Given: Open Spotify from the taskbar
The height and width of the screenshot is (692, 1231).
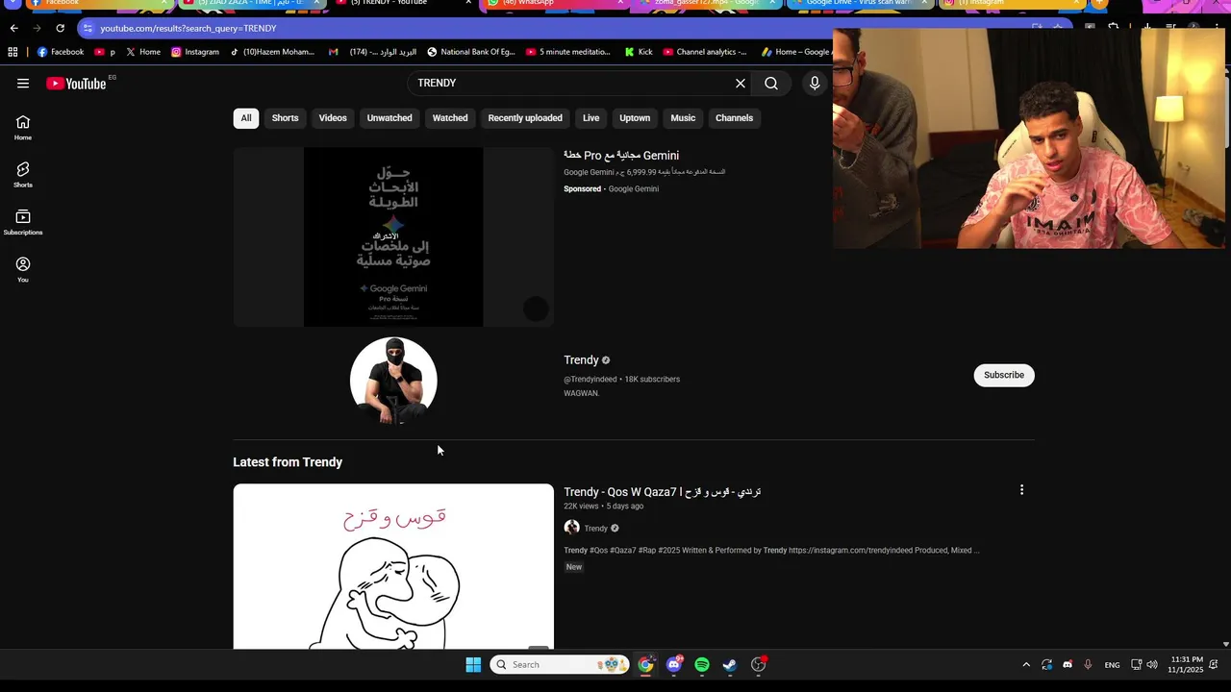Looking at the screenshot, I should click(x=702, y=665).
